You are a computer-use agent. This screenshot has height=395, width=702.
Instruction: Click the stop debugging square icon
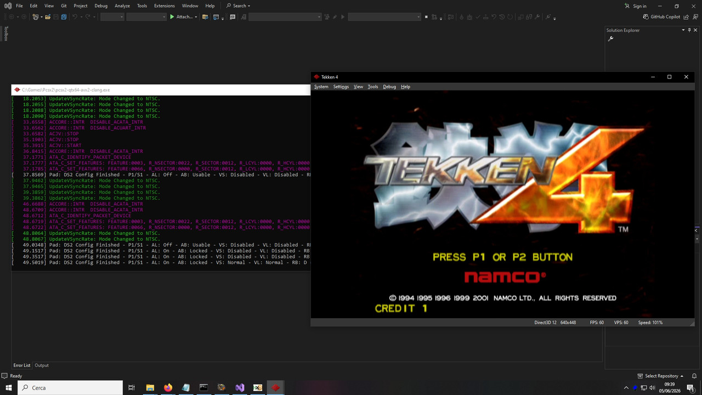(426, 17)
